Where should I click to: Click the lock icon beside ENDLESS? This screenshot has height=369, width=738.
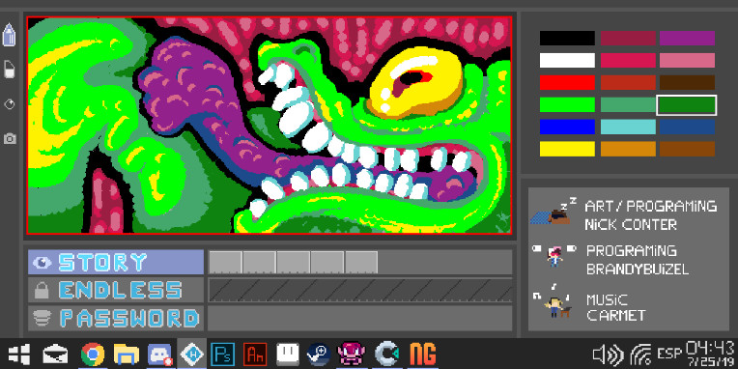pos(42,291)
